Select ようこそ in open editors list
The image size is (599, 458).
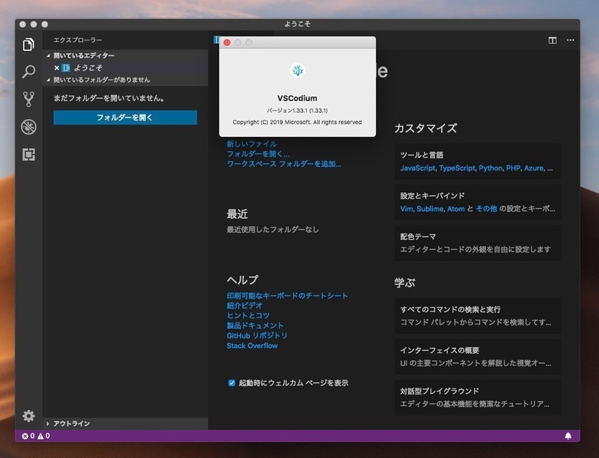tap(88, 67)
